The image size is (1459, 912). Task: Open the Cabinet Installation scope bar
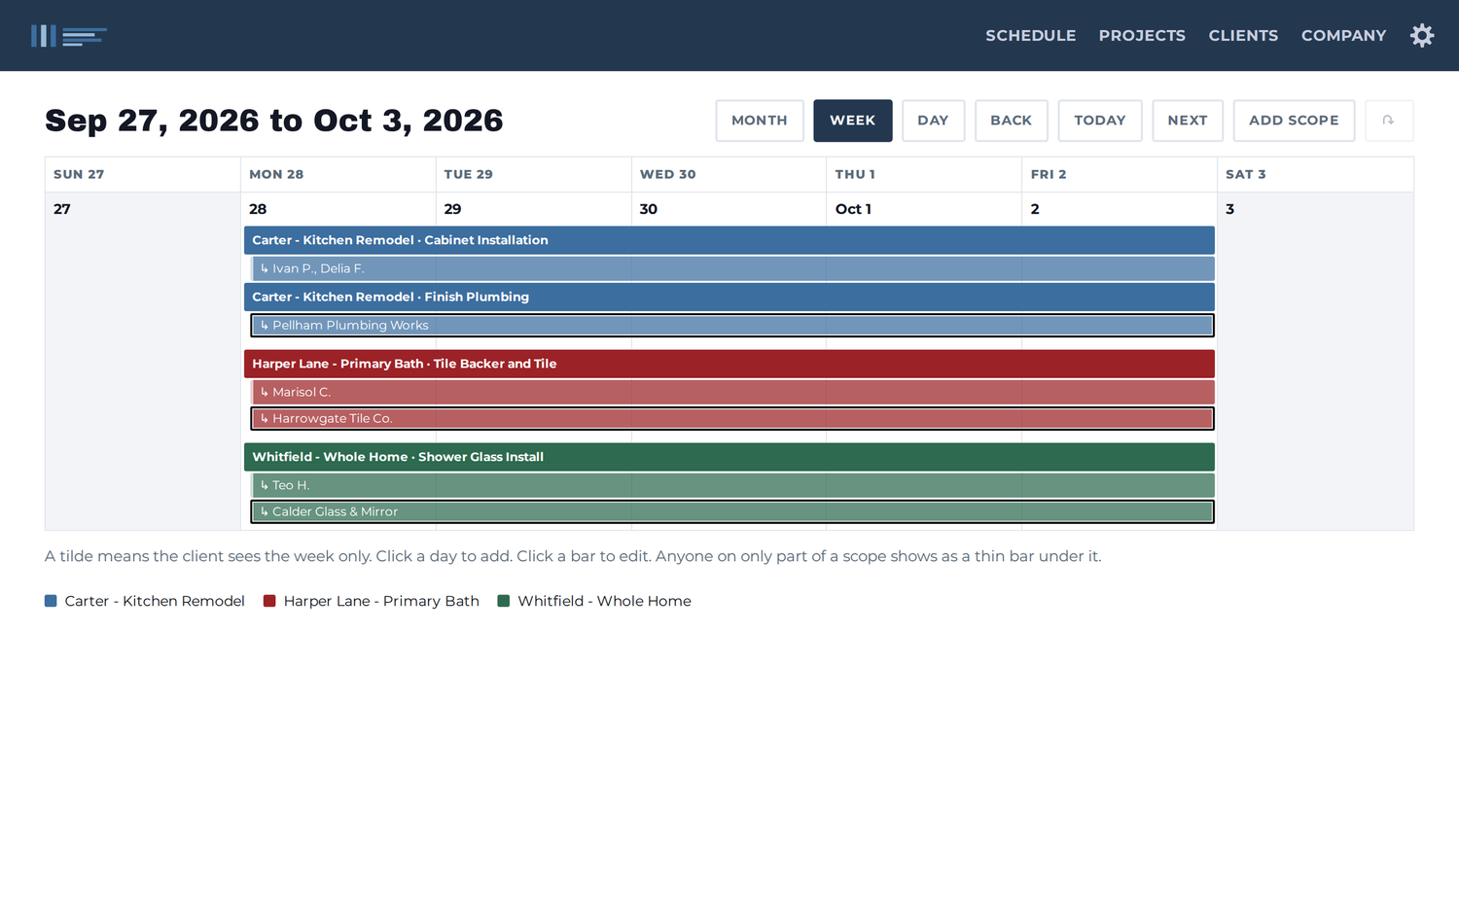tap(729, 240)
